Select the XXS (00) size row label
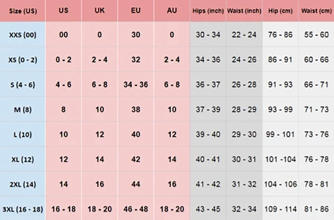334x220 pixels. tap(23, 35)
